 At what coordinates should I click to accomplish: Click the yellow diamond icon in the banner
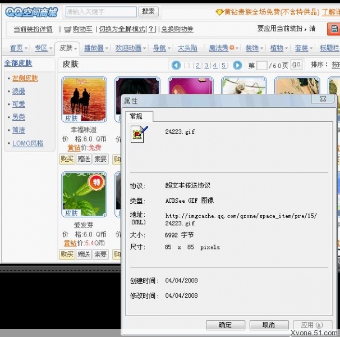219,12
